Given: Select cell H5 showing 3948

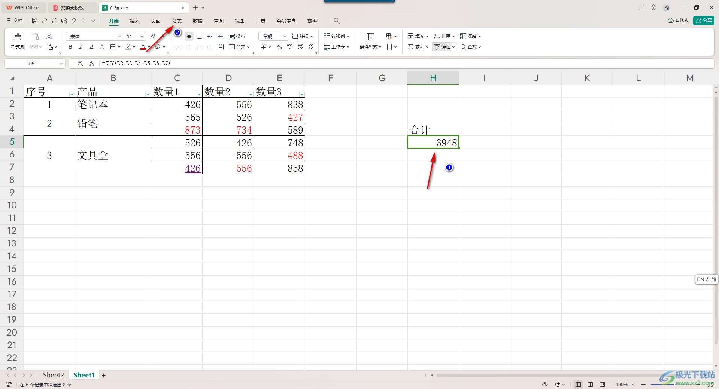Looking at the screenshot, I should click(x=433, y=143).
